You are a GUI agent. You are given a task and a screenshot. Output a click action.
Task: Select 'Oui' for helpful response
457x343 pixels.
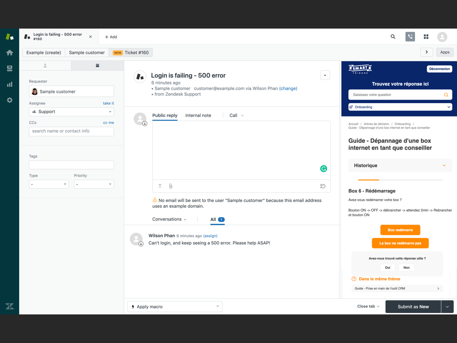point(387,268)
